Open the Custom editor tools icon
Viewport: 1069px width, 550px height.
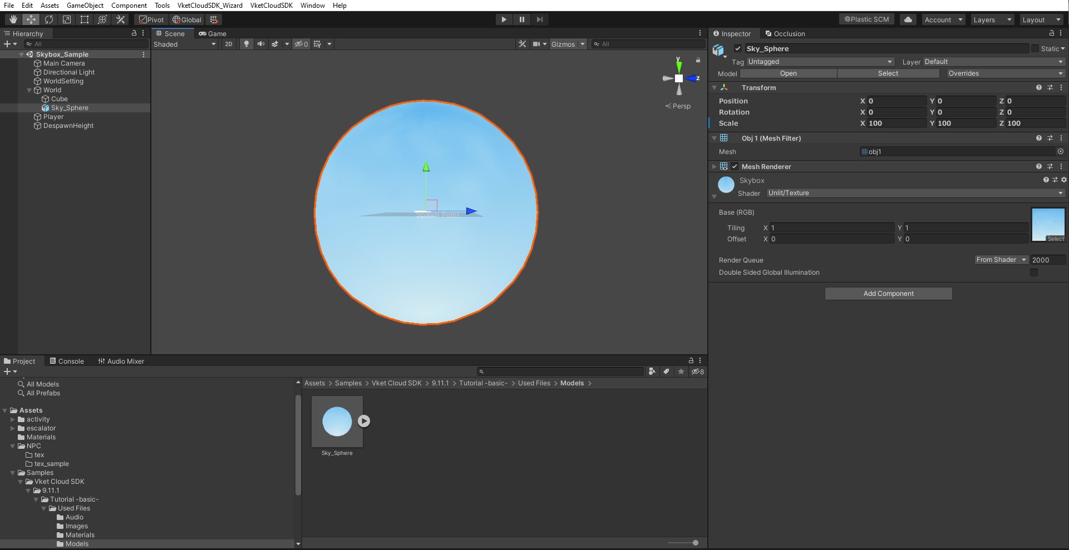[120, 19]
